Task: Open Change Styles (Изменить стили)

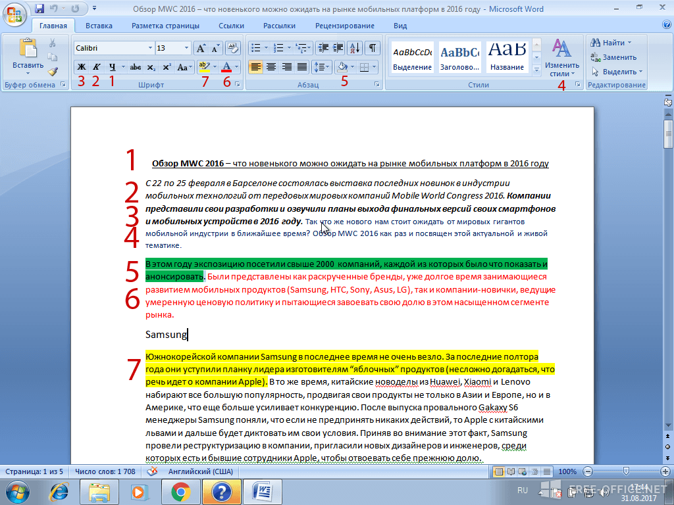Action: pos(562,58)
